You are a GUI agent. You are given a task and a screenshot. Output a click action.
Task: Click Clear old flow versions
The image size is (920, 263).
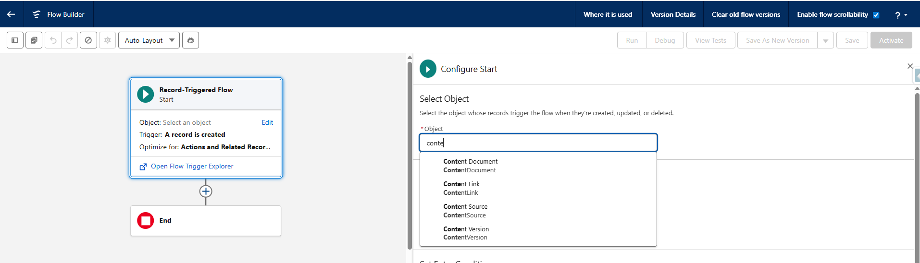click(746, 14)
